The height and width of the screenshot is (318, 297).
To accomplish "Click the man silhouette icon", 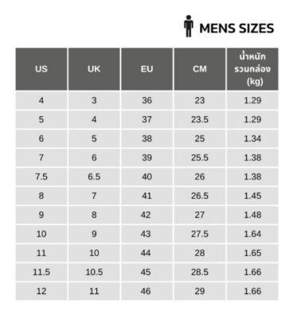I will click(x=189, y=26).
